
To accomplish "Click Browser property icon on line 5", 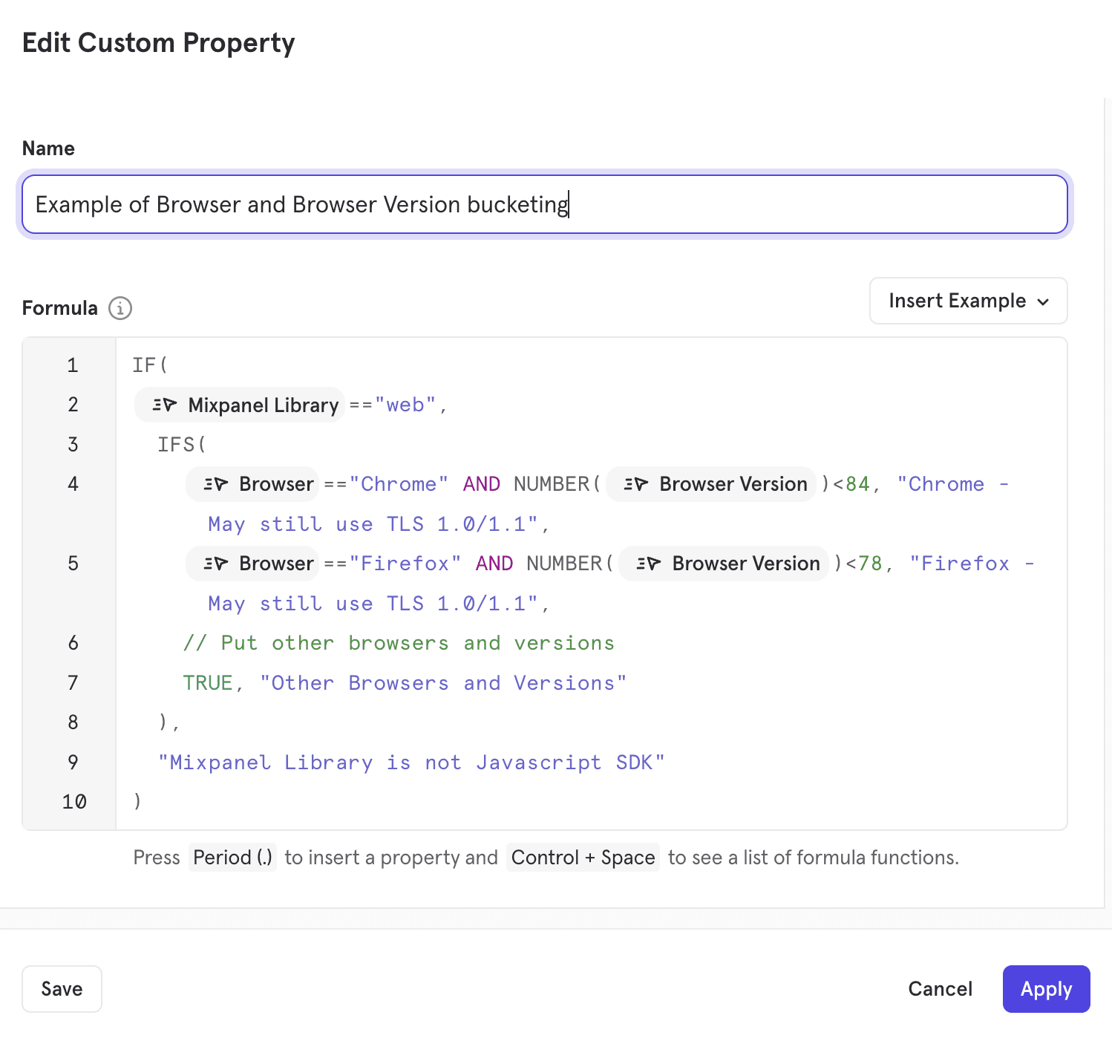I will pos(215,564).
